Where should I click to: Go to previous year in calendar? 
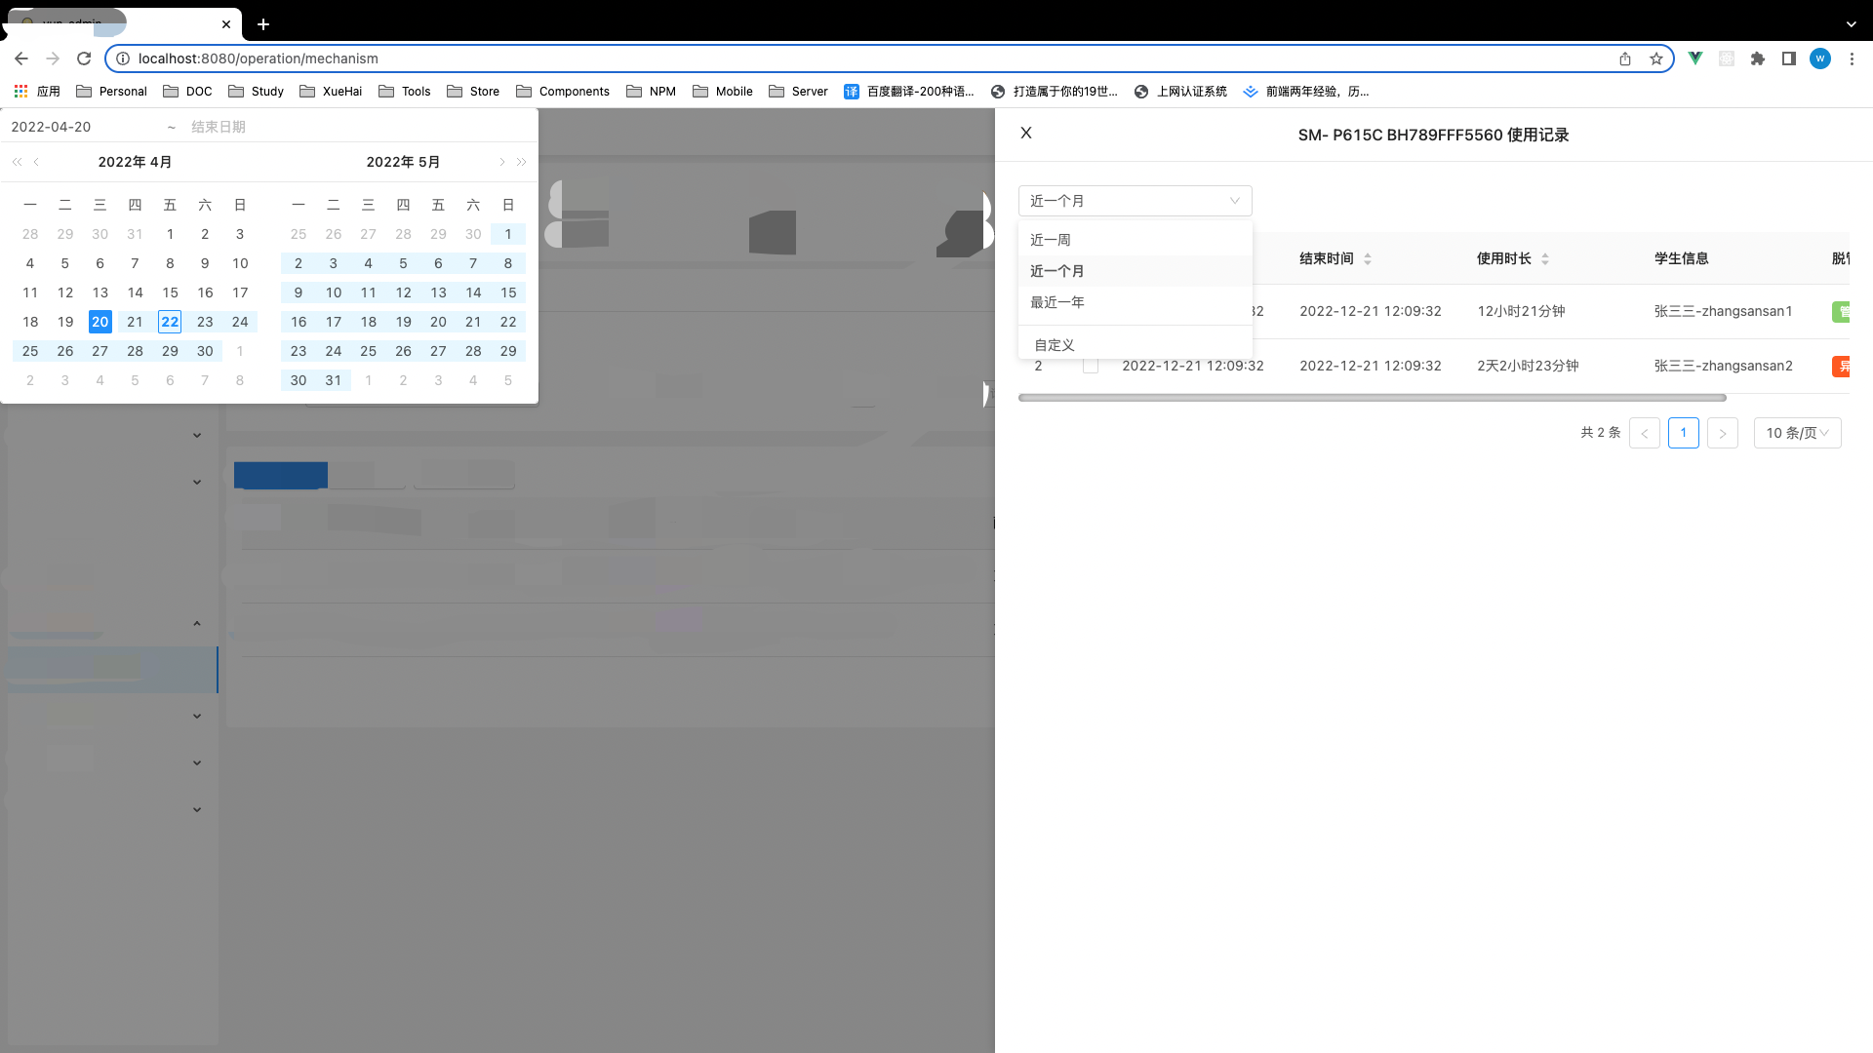coord(17,162)
